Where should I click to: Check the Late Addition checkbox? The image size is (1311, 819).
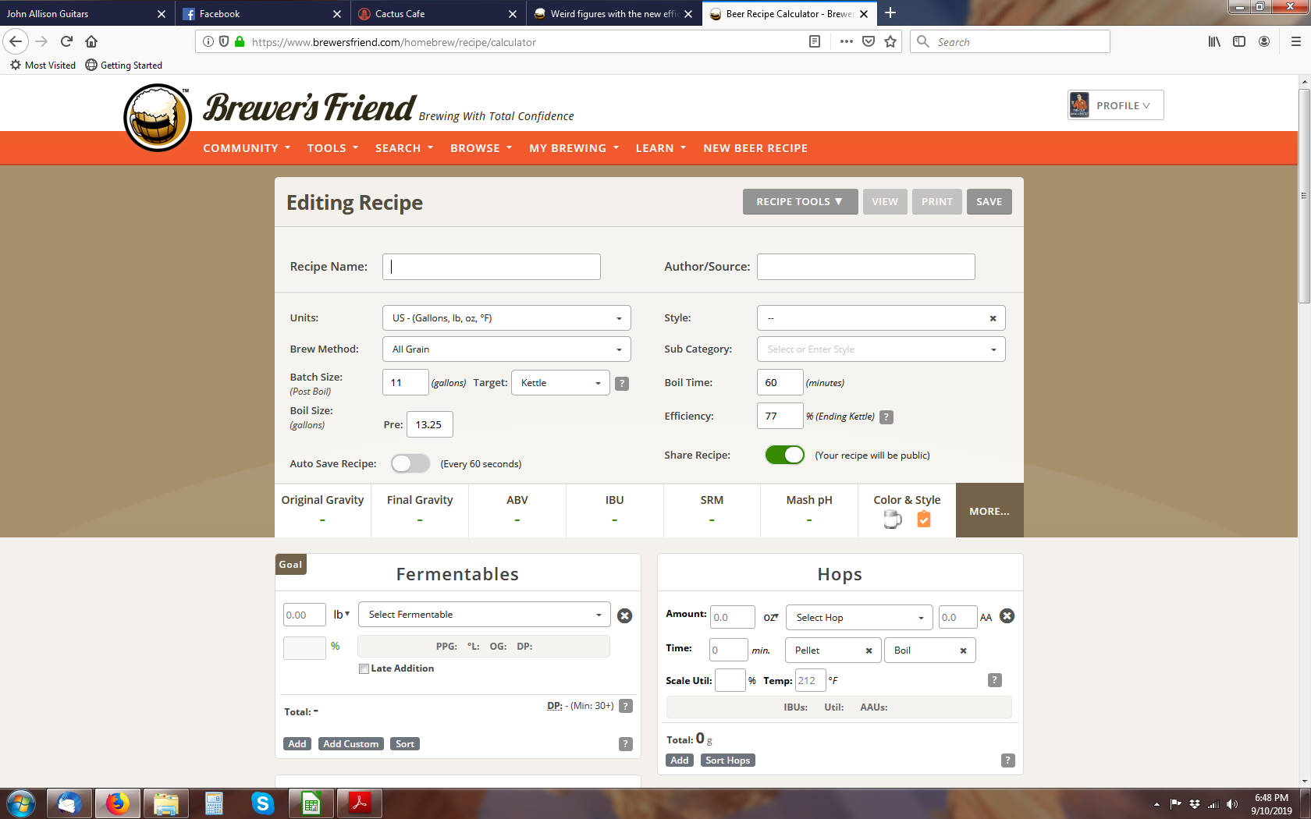tap(364, 668)
